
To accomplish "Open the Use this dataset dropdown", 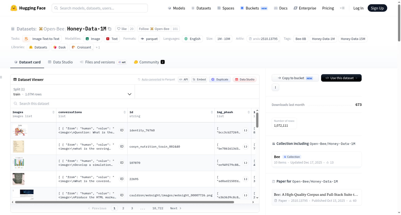I will point(341,78).
